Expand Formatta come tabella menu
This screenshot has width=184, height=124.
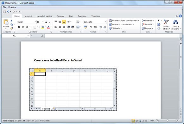[x=122, y=24]
